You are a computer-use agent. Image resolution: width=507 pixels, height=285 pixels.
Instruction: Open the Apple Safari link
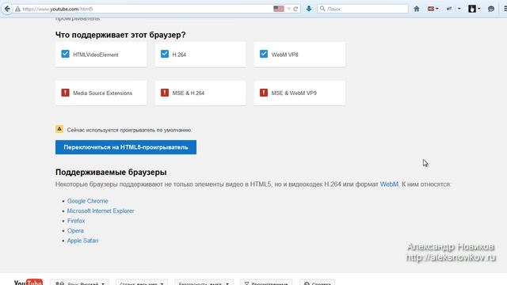pyautogui.click(x=82, y=241)
